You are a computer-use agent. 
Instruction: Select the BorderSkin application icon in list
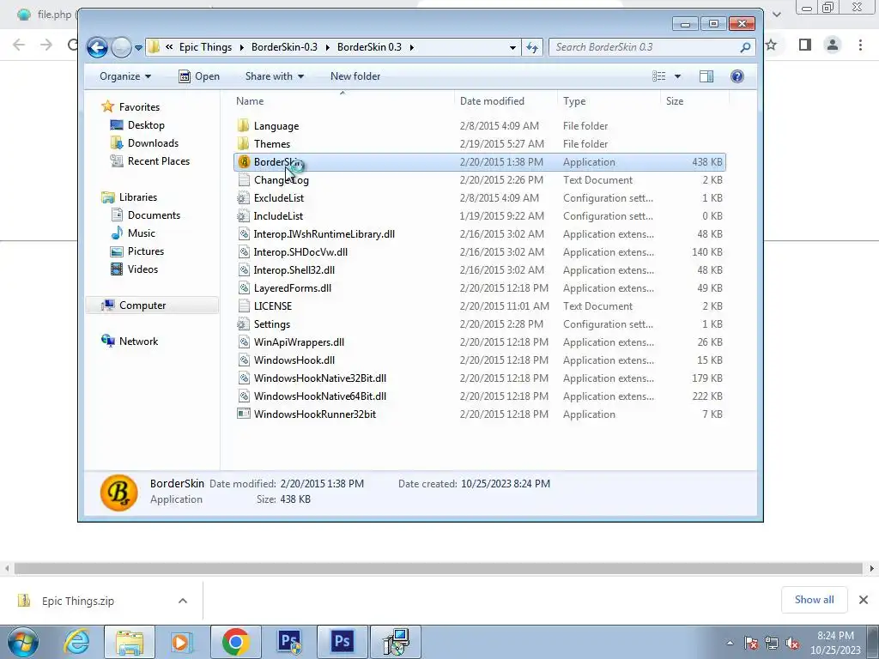tap(244, 162)
